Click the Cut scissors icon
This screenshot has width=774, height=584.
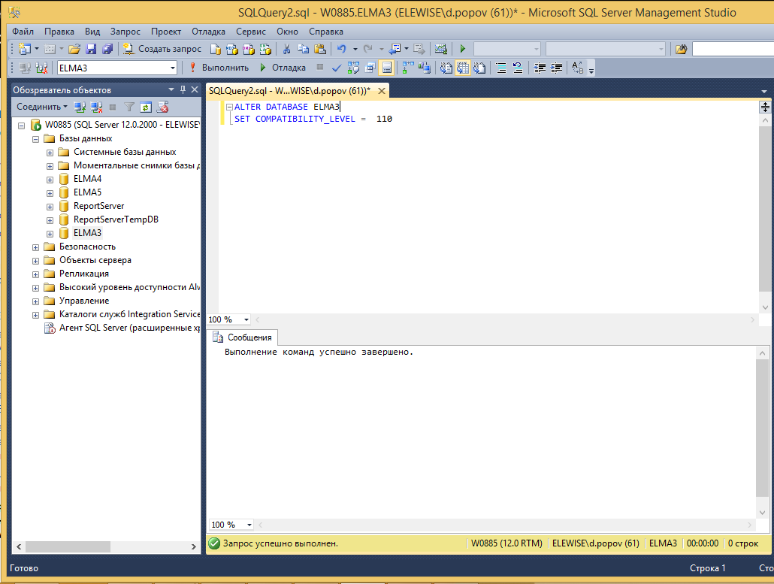click(x=286, y=49)
